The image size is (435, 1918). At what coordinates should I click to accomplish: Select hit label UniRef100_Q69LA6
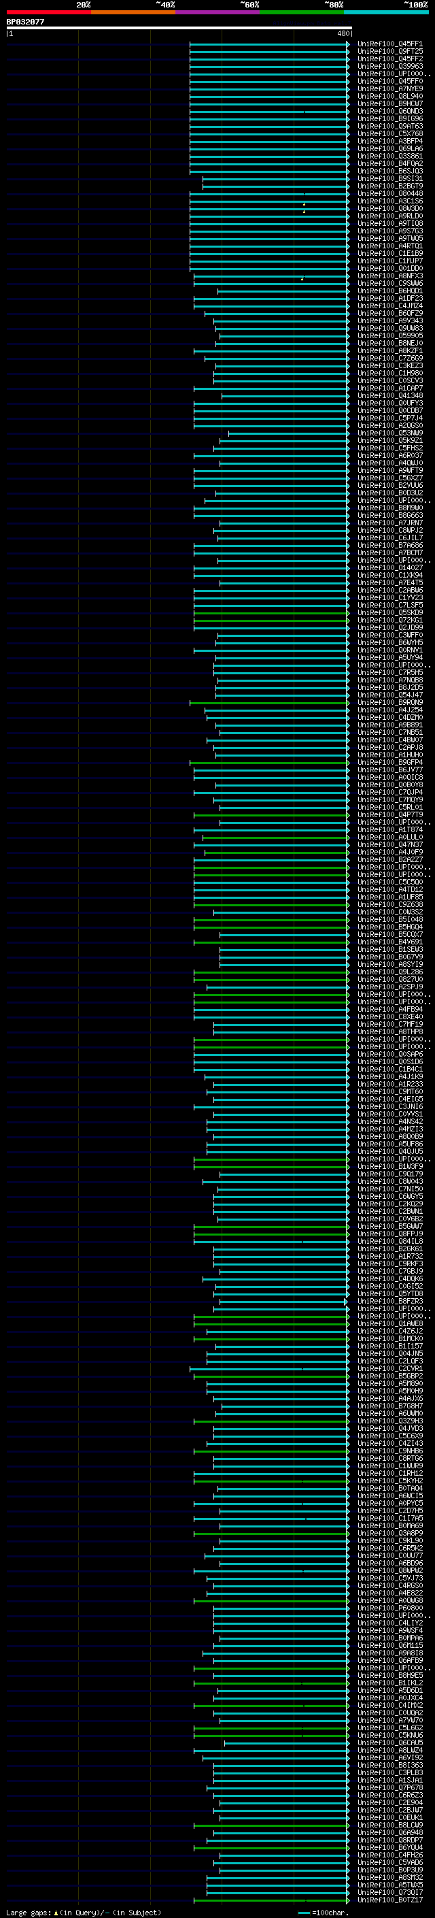389,148
